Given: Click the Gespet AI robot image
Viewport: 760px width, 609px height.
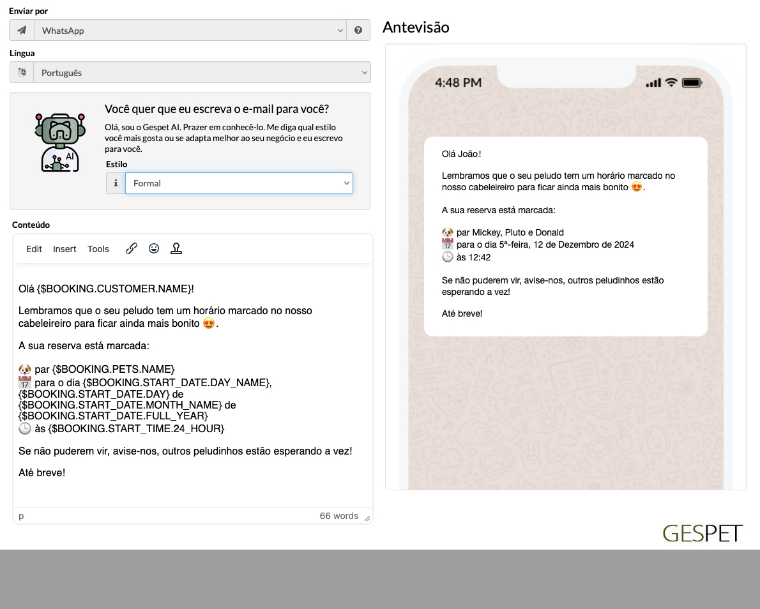Looking at the screenshot, I should coord(60,142).
